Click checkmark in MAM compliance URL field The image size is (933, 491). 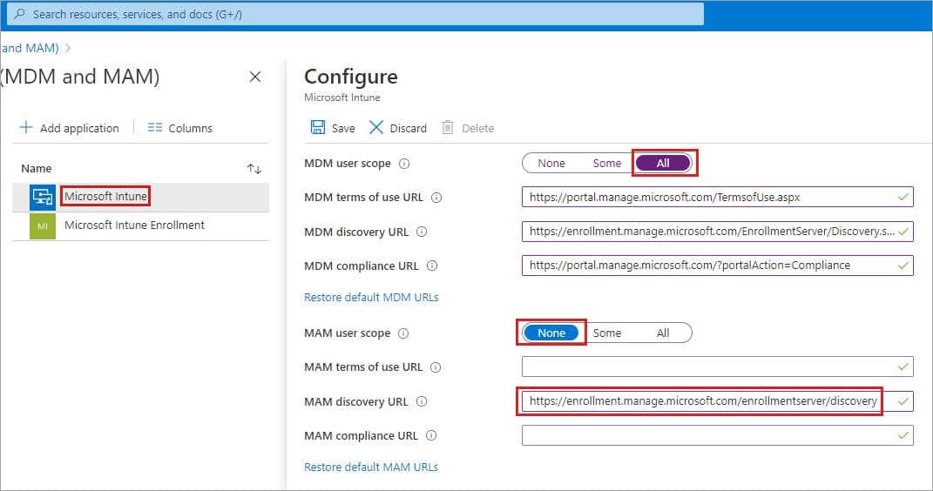(903, 435)
